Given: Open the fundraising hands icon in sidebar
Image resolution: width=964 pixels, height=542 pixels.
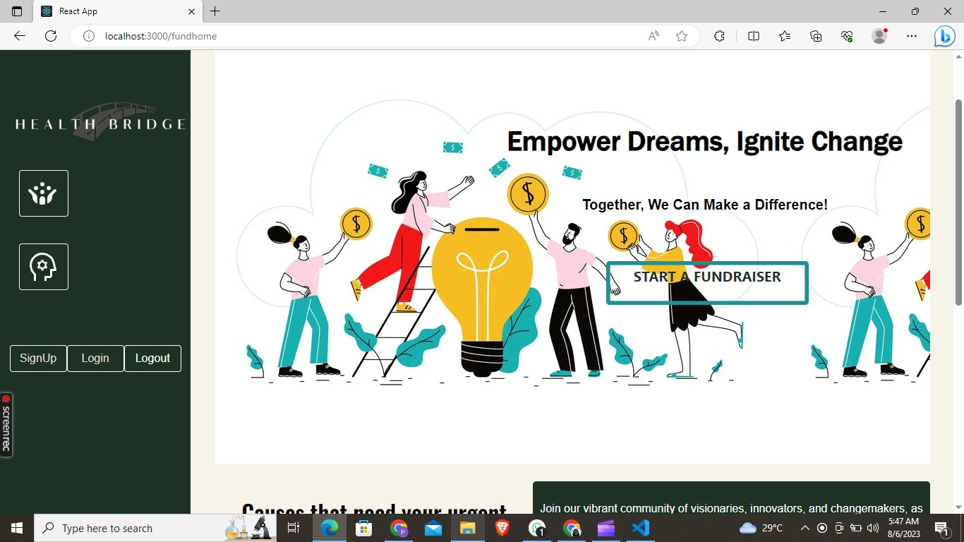Looking at the screenshot, I should [x=44, y=193].
